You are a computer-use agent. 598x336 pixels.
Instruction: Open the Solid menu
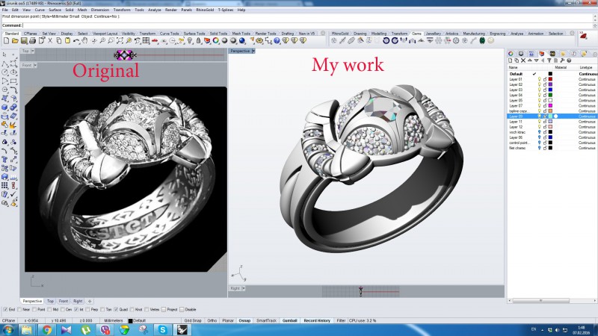[x=69, y=10]
